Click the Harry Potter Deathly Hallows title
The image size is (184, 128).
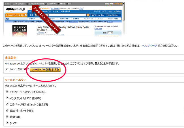tap(63, 28)
